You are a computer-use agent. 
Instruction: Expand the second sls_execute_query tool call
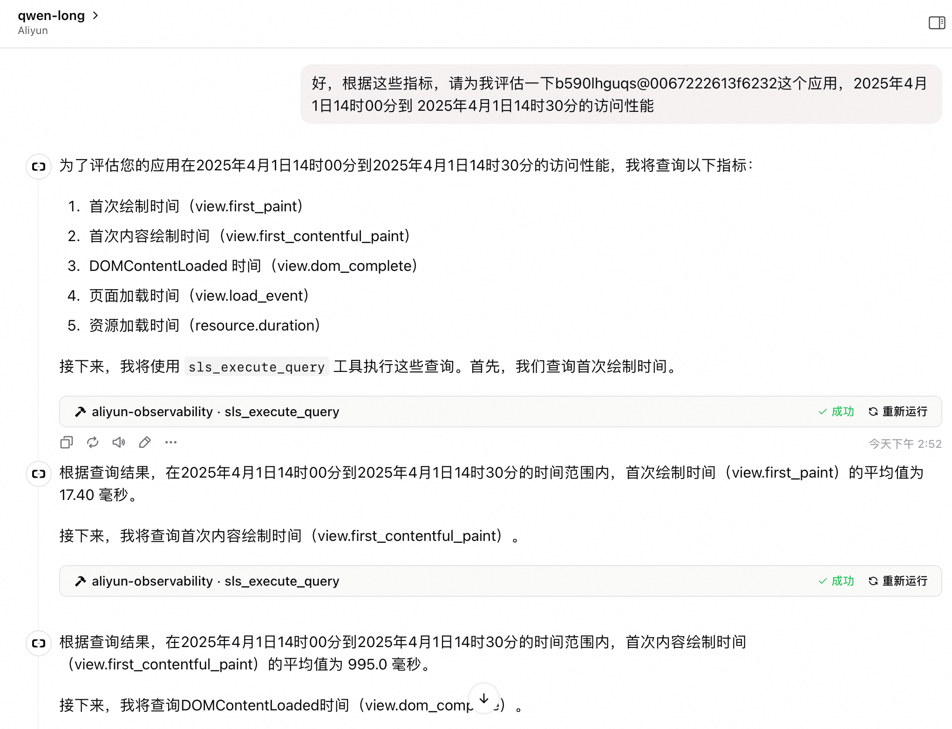(215, 581)
